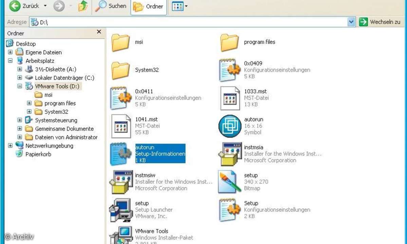The image size is (407, 244).
Task: Expand 3½-Diskette (A:) node
Action: [x=20, y=69]
